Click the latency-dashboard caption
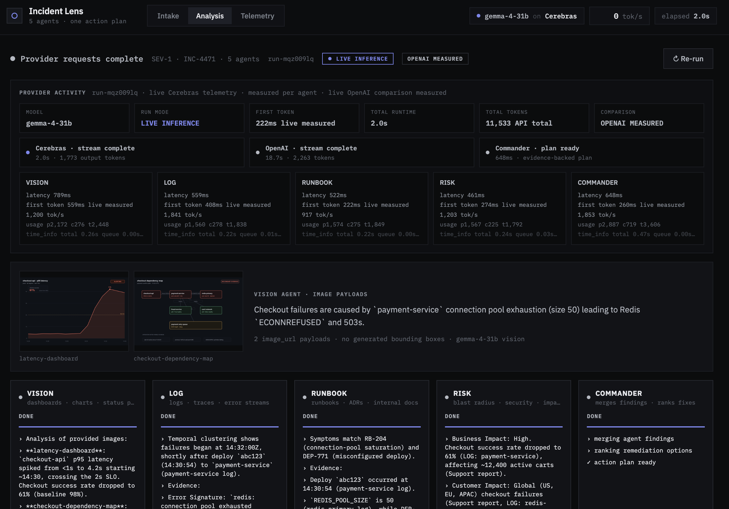Screen dimensions: 729x509 (49, 358)
